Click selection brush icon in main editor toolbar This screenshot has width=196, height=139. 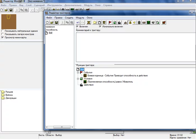(43, 10)
